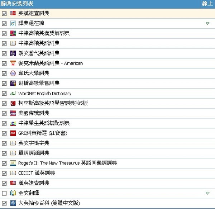Uncheck the 大英袖珍百科 checkbox
Screen dimensions: 215x209
tap(4, 203)
